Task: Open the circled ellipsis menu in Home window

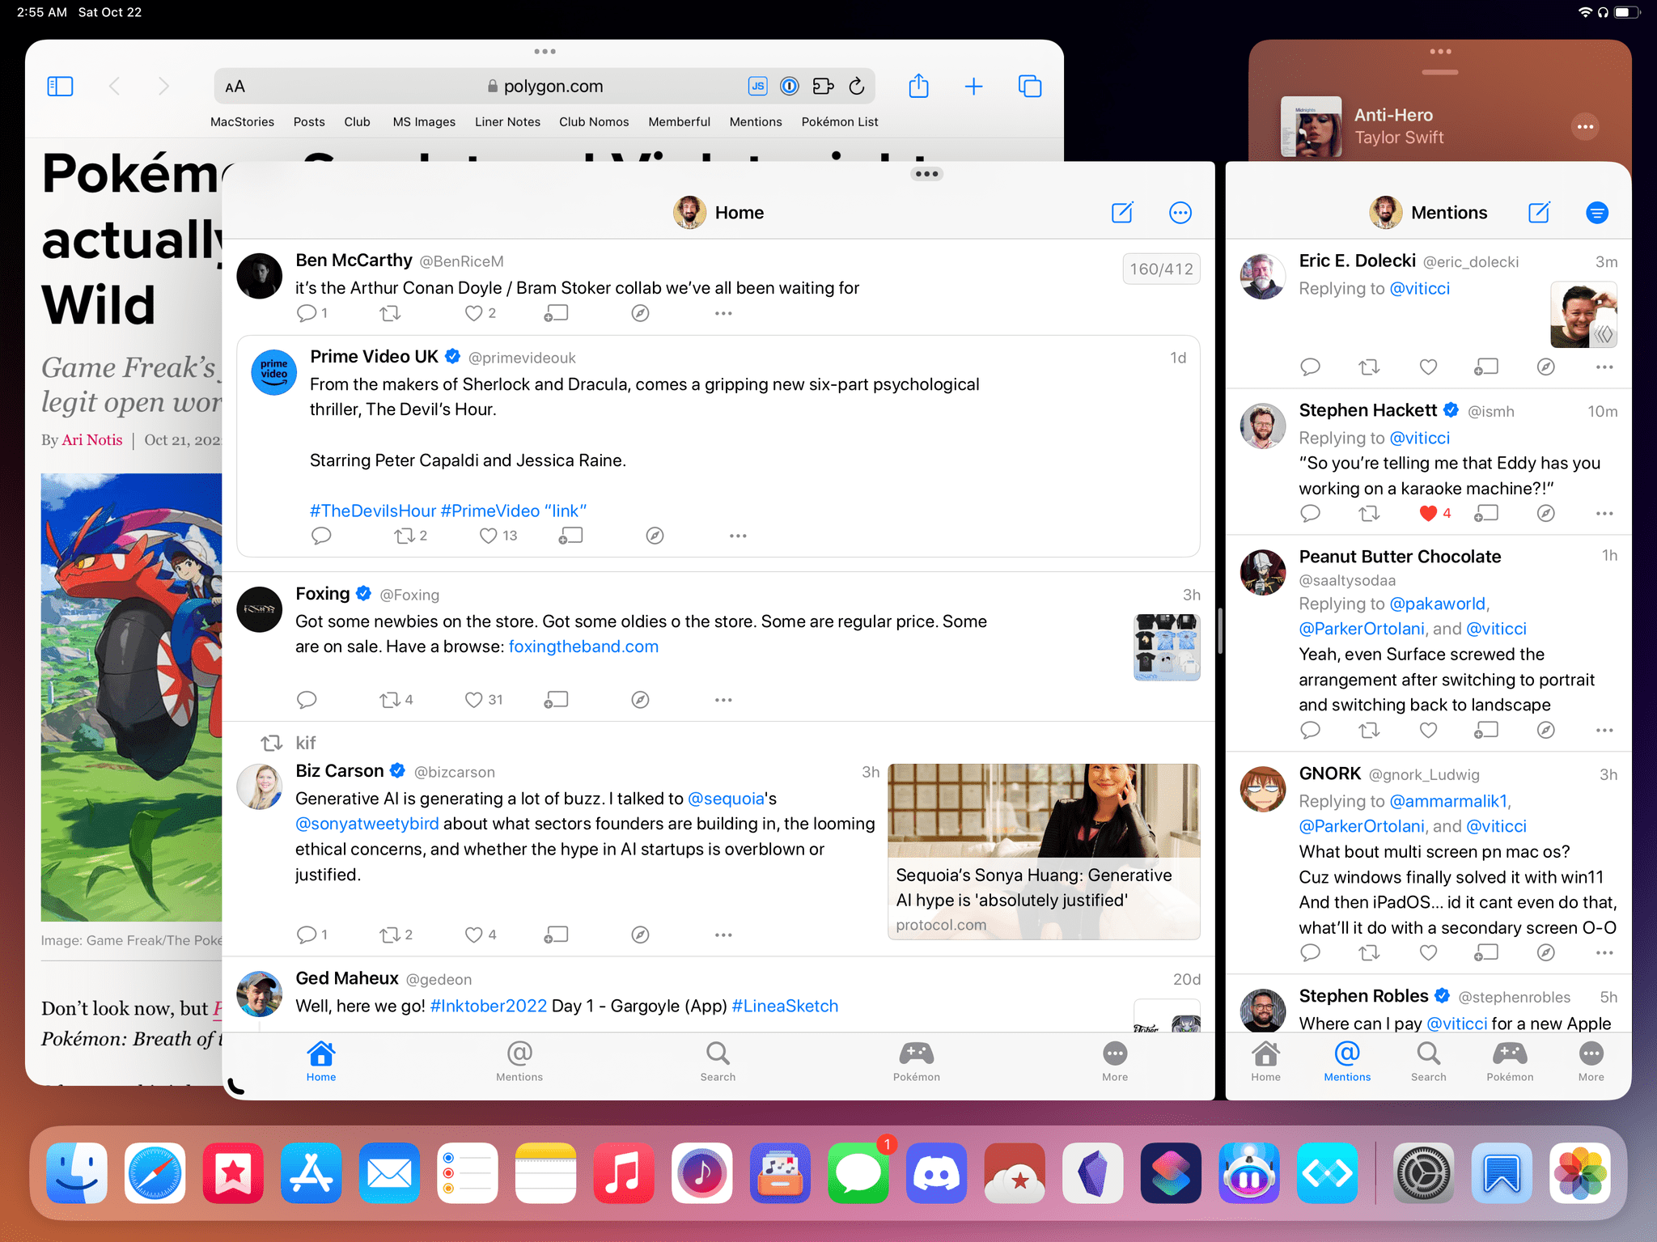Action: click(1180, 213)
